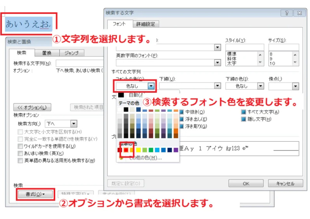The height and width of the screenshot is (219, 310).
Task: Close the 検索する文字 dialog
Action: pyautogui.click(x=299, y=13)
